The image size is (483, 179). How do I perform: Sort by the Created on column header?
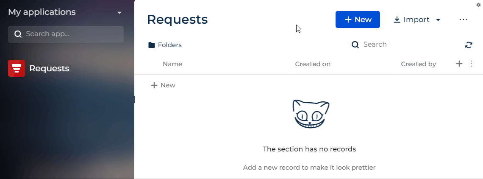313,64
